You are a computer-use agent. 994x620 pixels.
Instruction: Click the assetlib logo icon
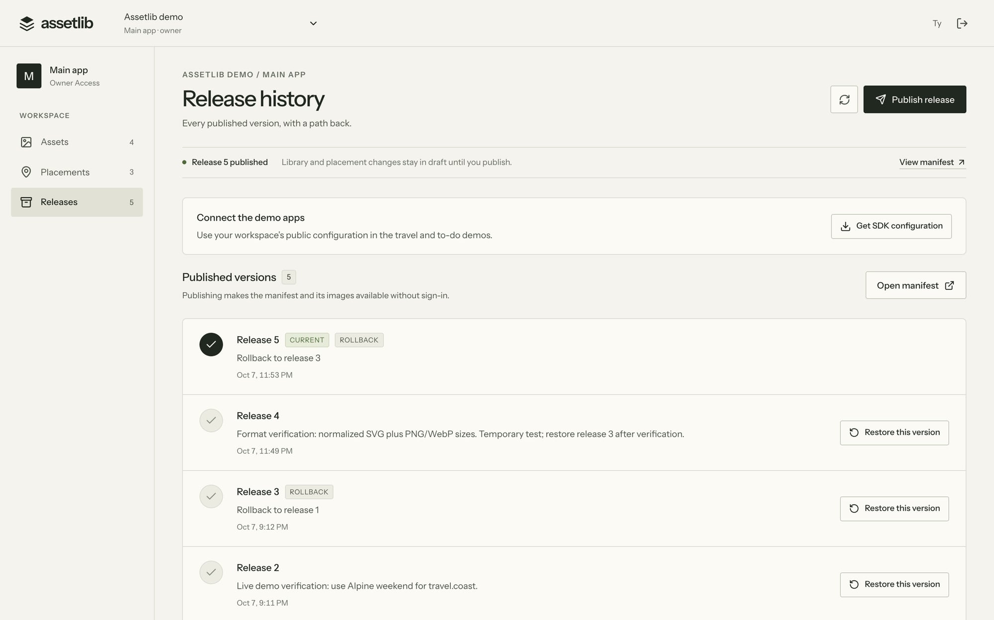pyautogui.click(x=27, y=23)
